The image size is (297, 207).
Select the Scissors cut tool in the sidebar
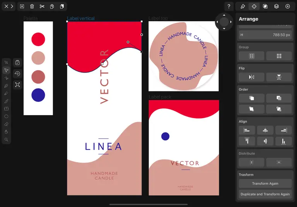pos(6,78)
